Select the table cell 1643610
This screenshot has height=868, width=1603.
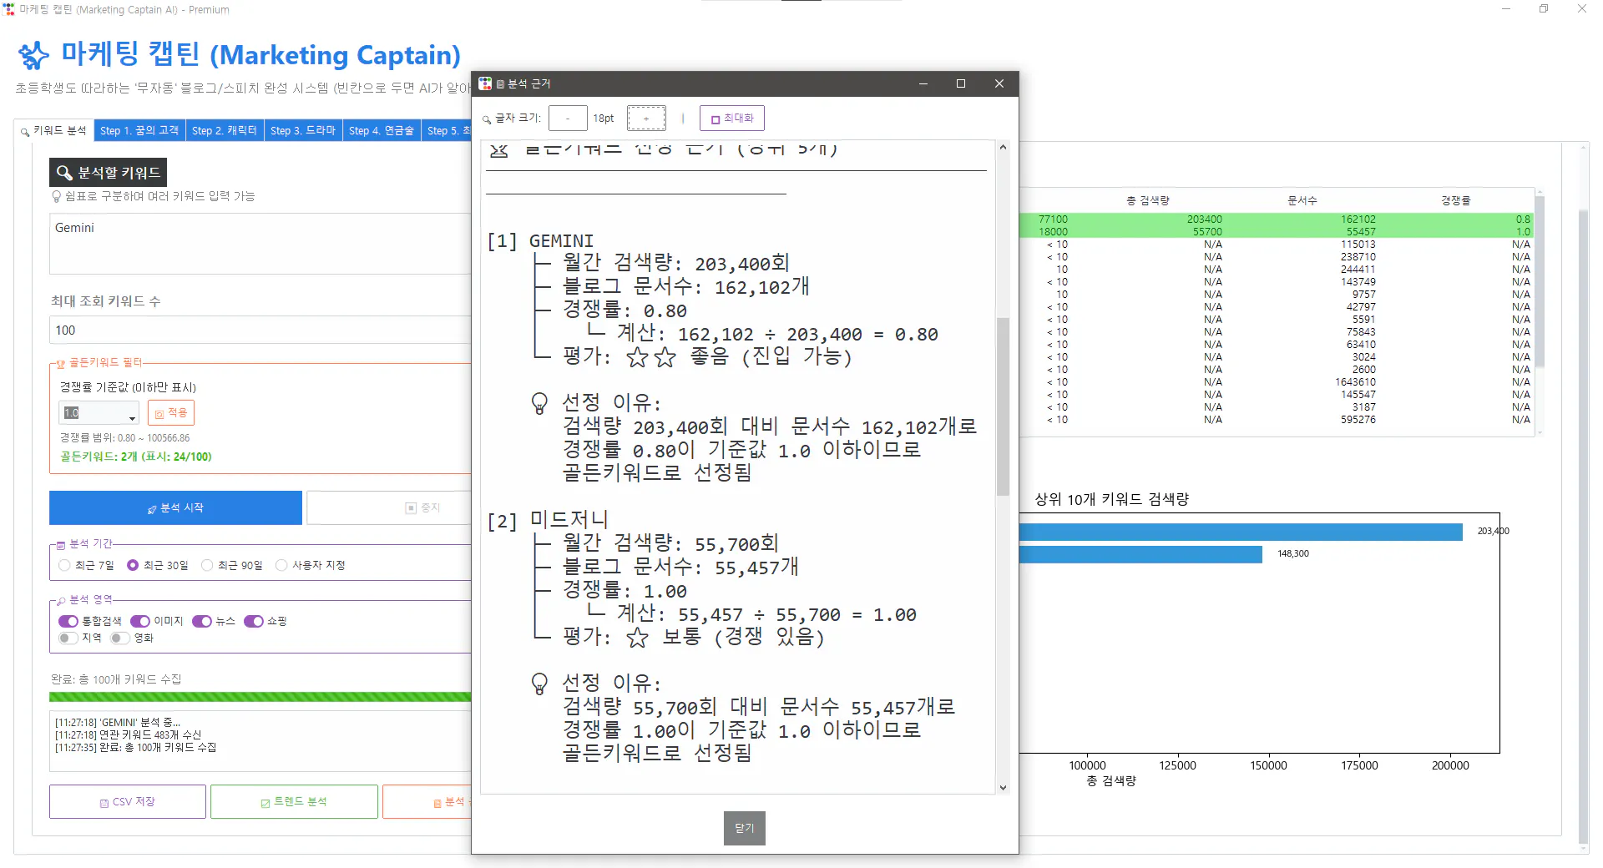[1355, 382]
